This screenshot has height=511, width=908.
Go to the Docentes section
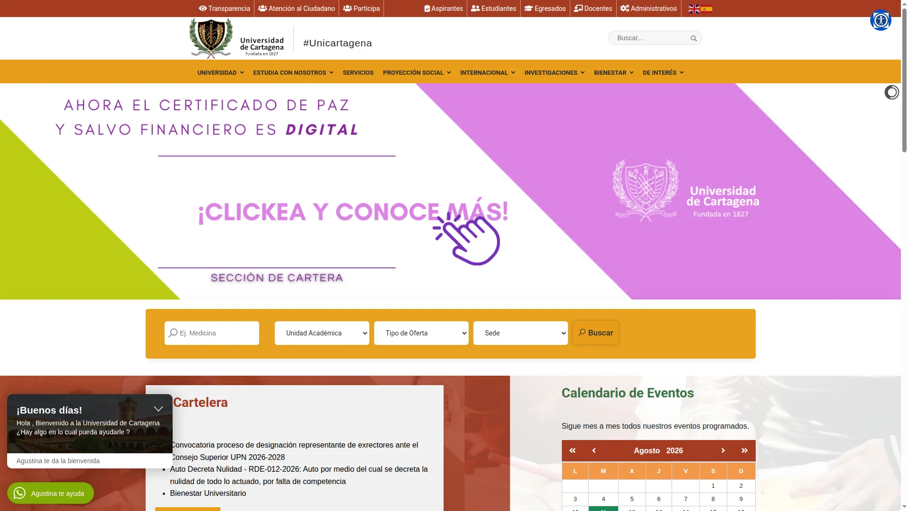[x=593, y=9]
